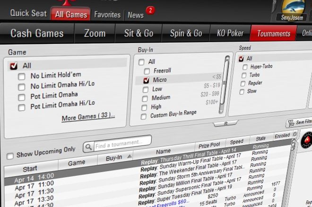Viewport: 312px width, 207px height.
Task: Check the Hyper-Turbo speed filter
Action: tap(245, 67)
